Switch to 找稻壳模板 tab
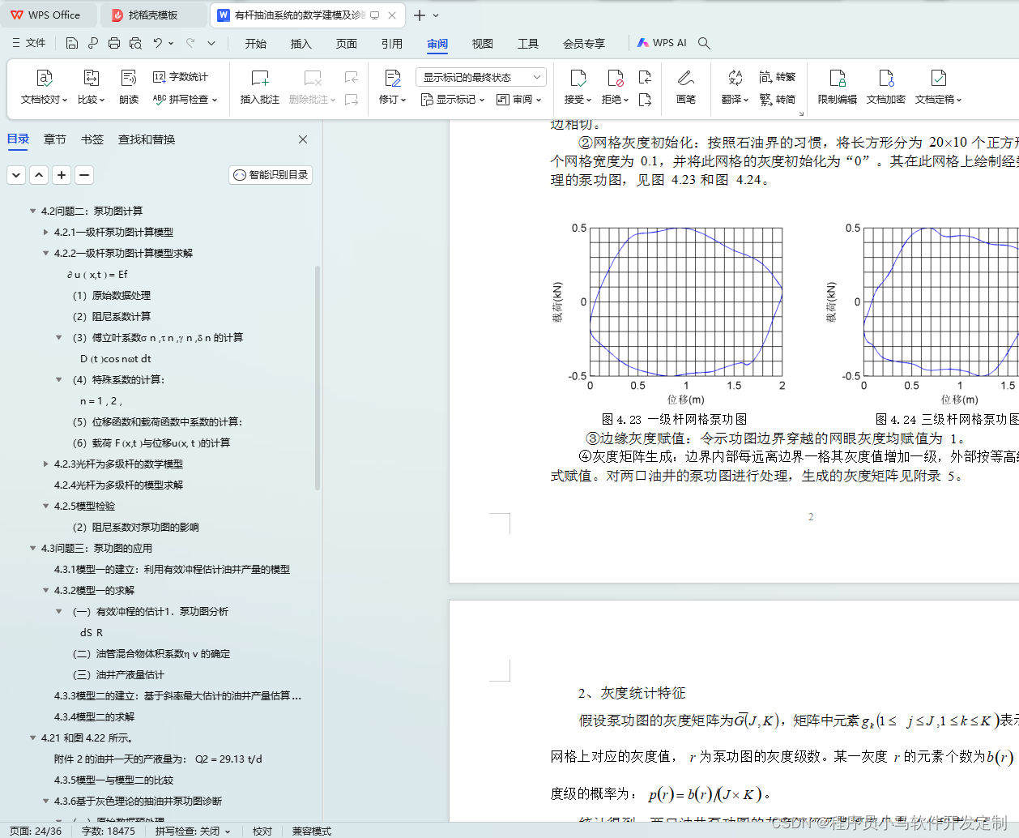The height and width of the screenshot is (838, 1019). (153, 15)
